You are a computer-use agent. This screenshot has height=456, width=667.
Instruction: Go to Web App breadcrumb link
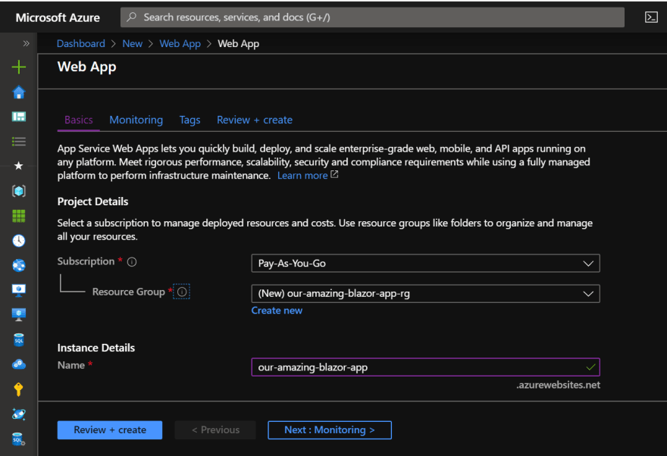coord(180,43)
